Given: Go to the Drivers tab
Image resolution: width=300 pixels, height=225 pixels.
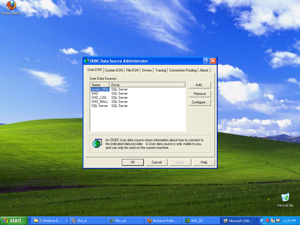Looking at the screenshot, I should point(147,70).
